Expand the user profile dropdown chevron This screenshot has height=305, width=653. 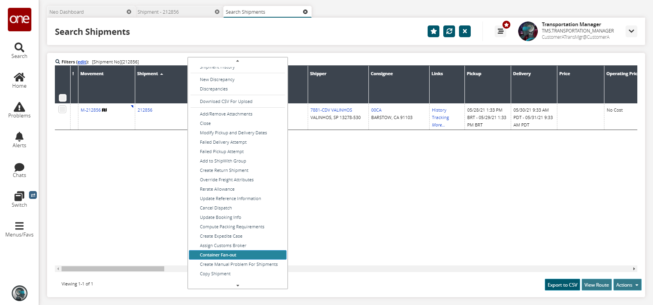point(631,31)
